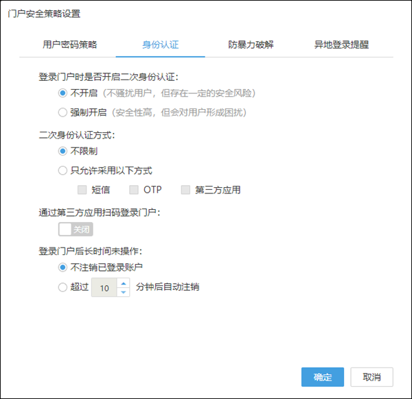Select the 身份认证 tab
Image resolution: width=412 pixels, height=399 pixels.
coord(160,45)
